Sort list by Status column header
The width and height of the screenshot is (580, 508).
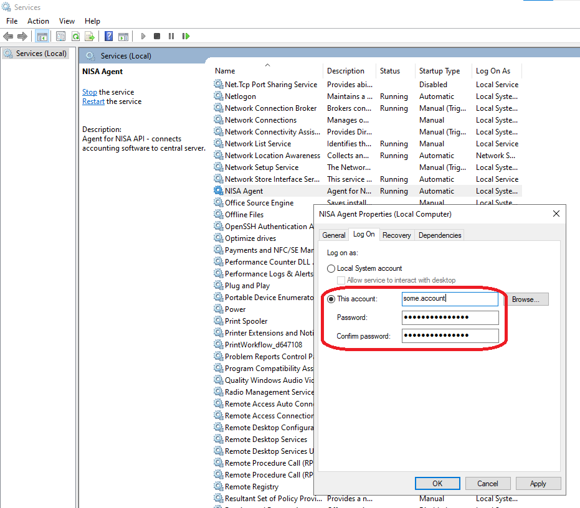(x=390, y=71)
